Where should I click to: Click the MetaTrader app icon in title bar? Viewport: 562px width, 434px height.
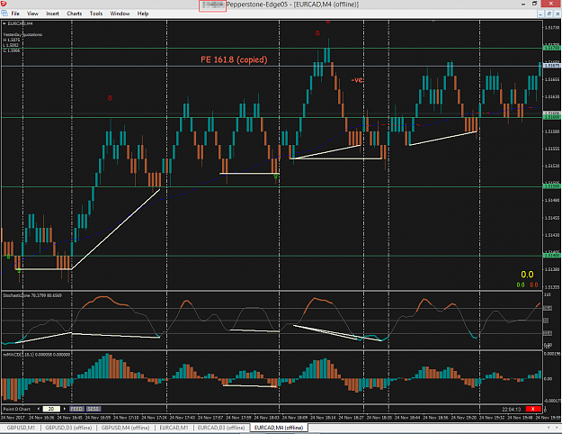[4, 4]
